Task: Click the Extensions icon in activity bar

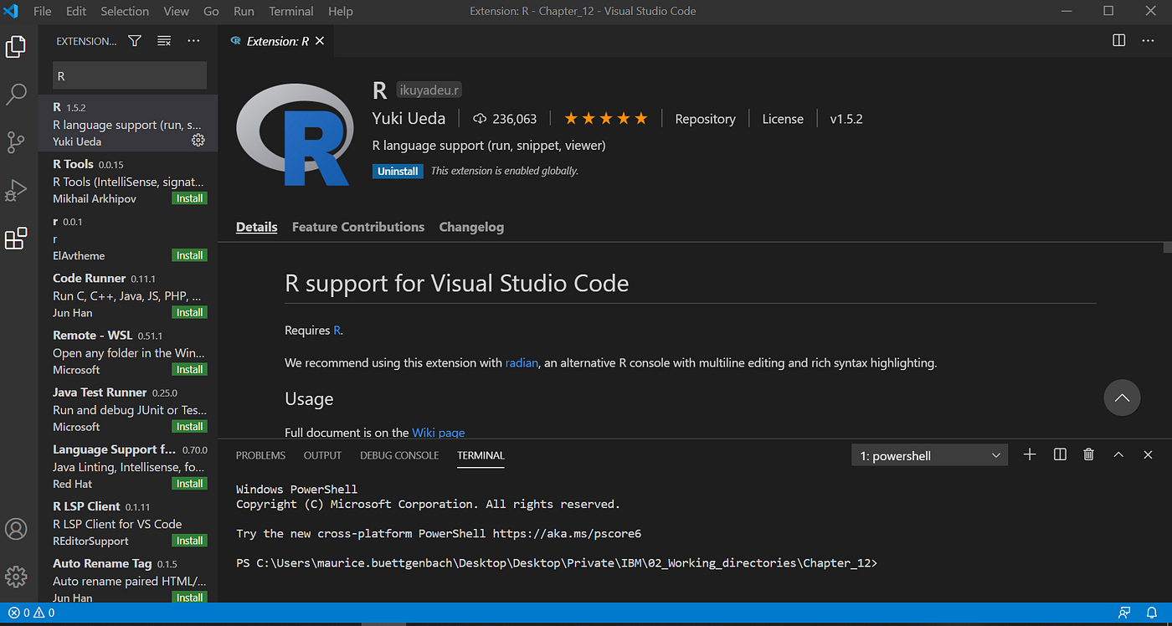Action: [x=16, y=239]
